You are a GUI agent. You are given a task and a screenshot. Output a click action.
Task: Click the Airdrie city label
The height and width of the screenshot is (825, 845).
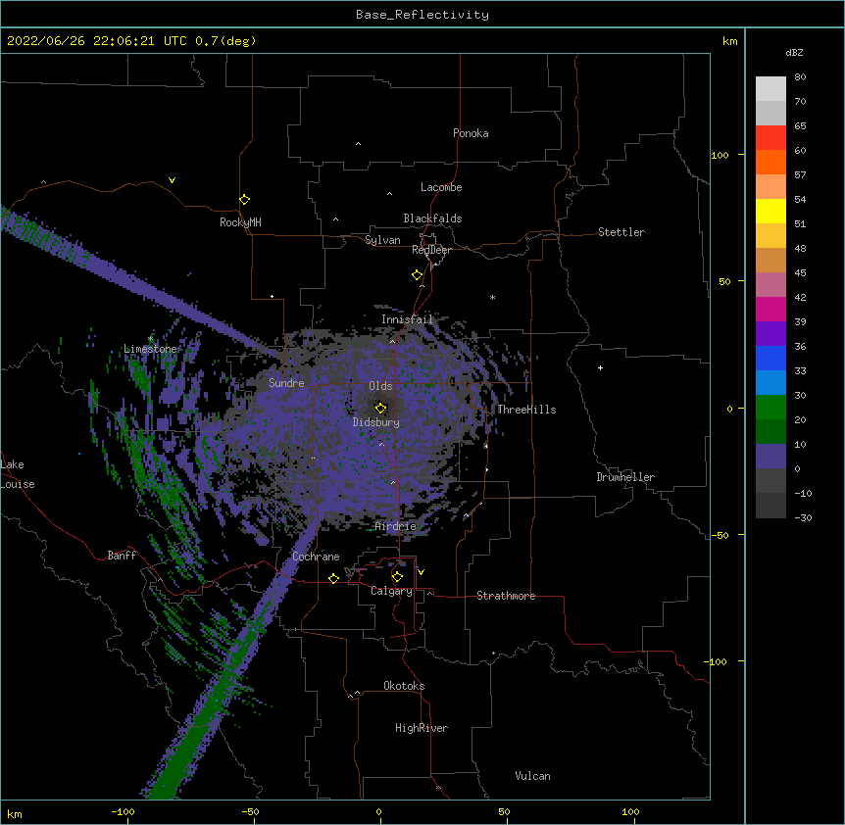(396, 526)
